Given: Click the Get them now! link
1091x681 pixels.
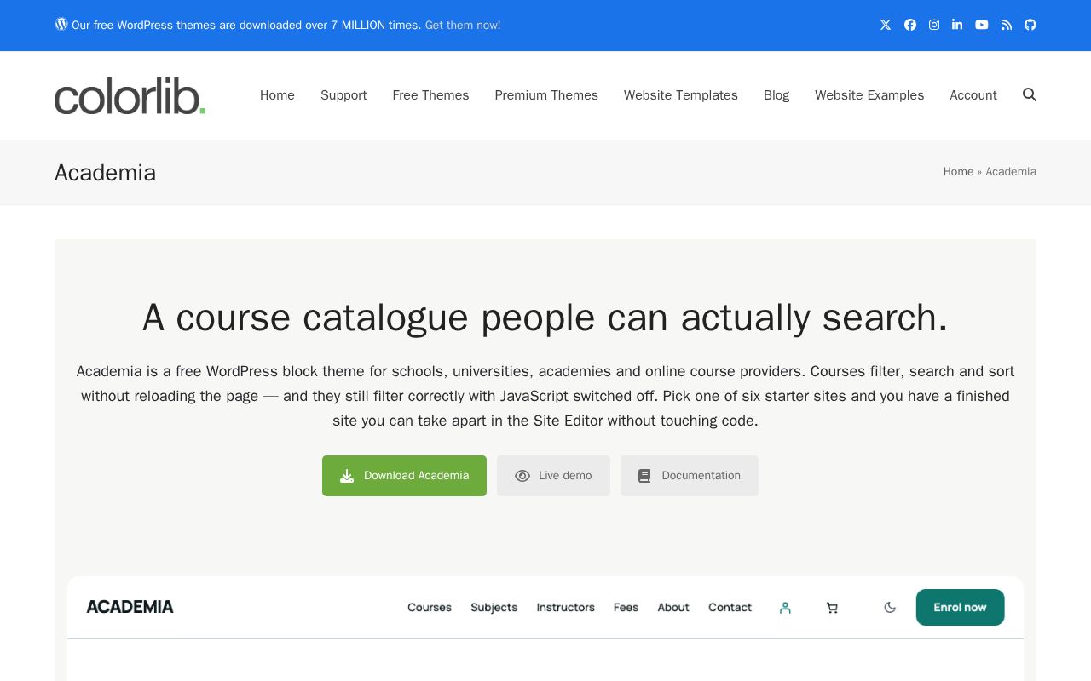Looking at the screenshot, I should point(463,26).
